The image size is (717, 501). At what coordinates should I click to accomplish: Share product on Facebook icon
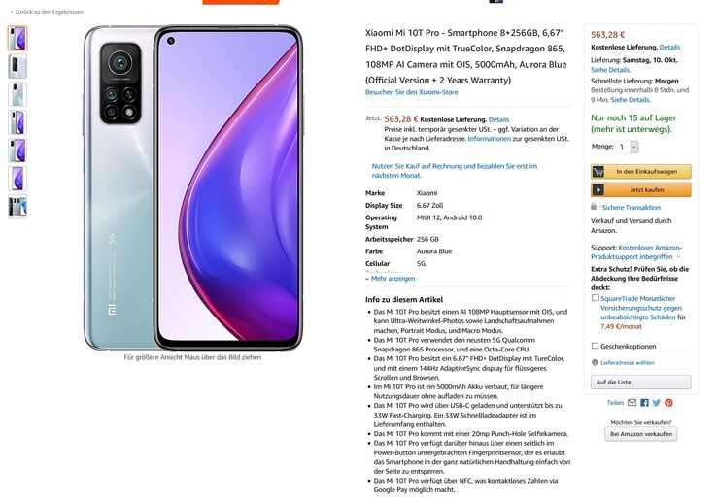(x=644, y=403)
